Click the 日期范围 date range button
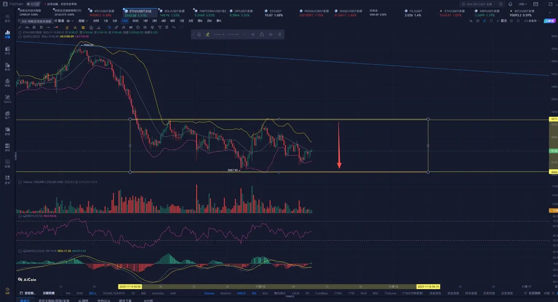558x302 pixels. [49, 293]
